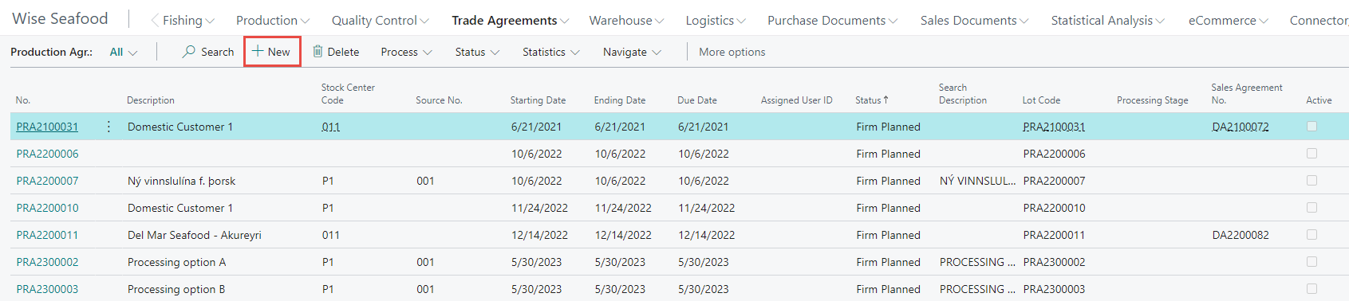Tick the Active checkbox for PRA2200007
The width and height of the screenshot is (1349, 301).
[x=1312, y=181]
